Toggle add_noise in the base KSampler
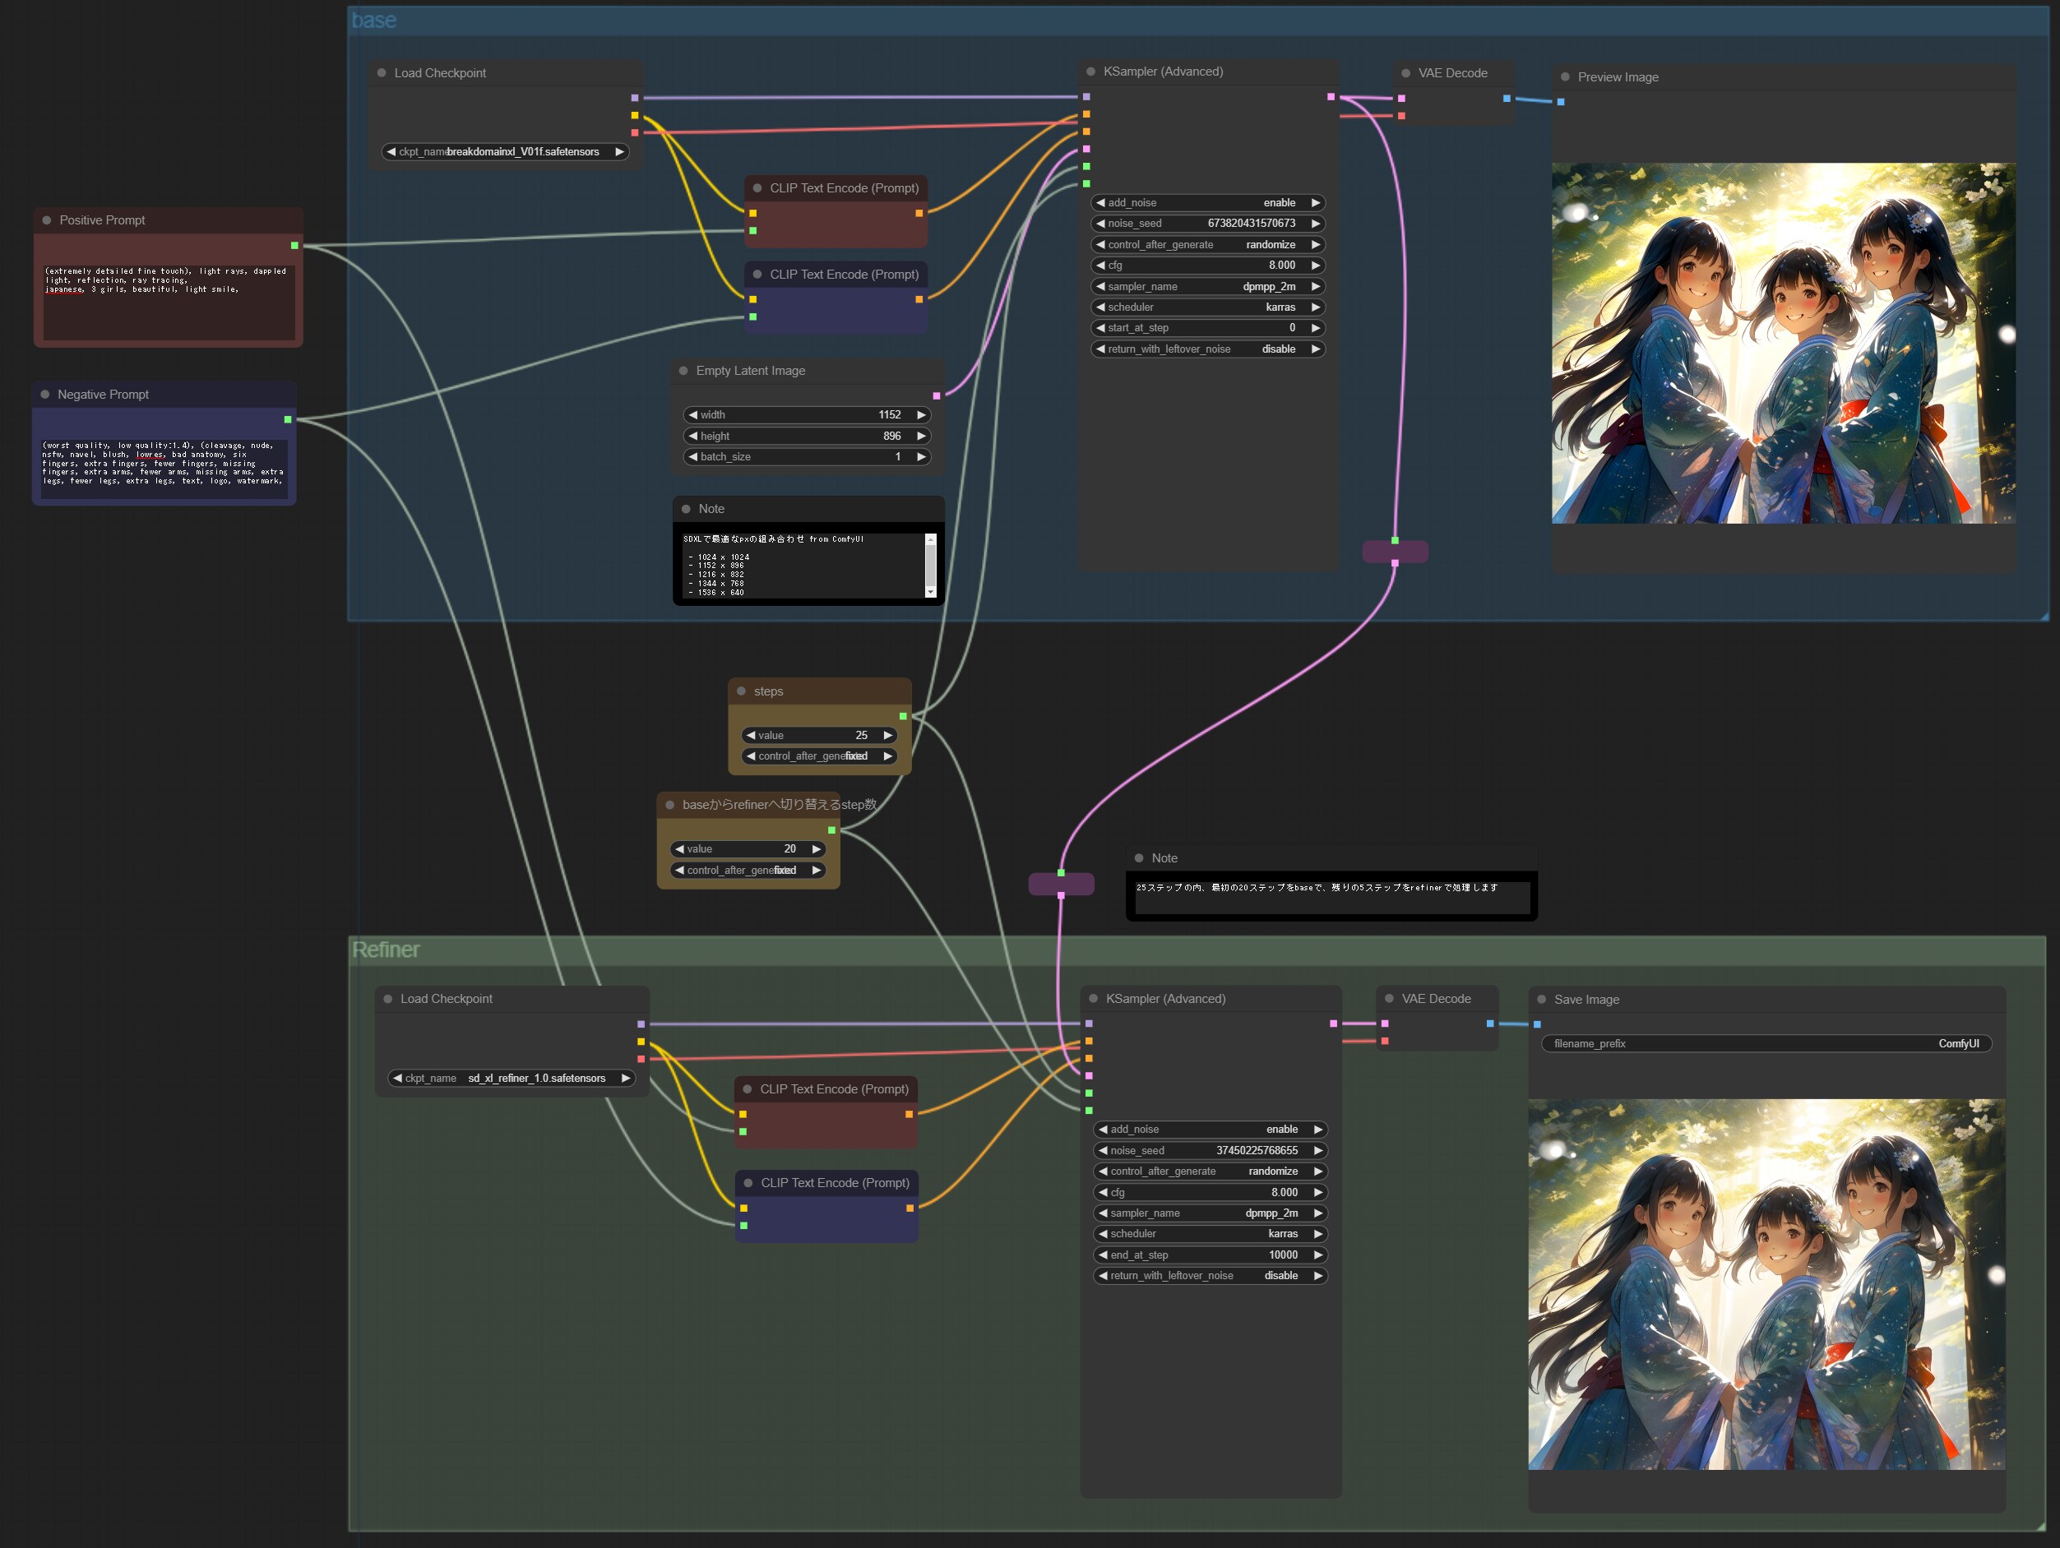2060x1548 pixels. tap(1207, 203)
